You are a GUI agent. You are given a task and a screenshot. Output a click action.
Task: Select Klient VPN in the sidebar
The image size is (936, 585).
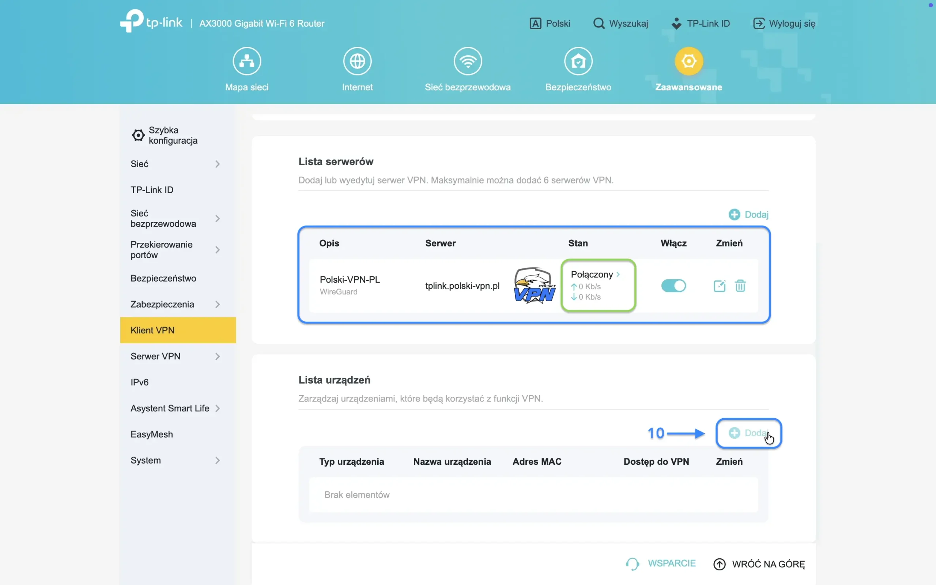pyautogui.click(x=178, y=330)
